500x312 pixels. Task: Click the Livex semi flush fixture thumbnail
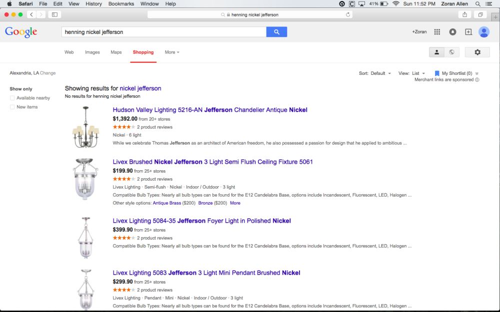[x=85, y=179]
